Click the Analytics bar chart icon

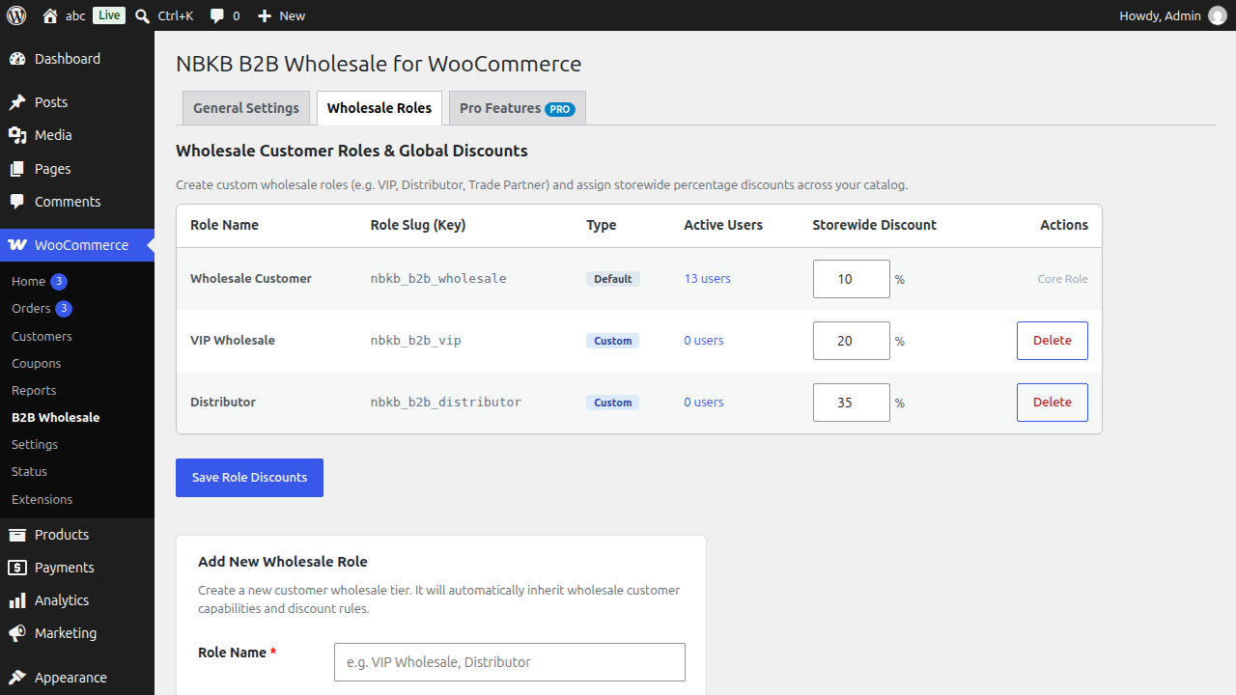coord(17,600)
